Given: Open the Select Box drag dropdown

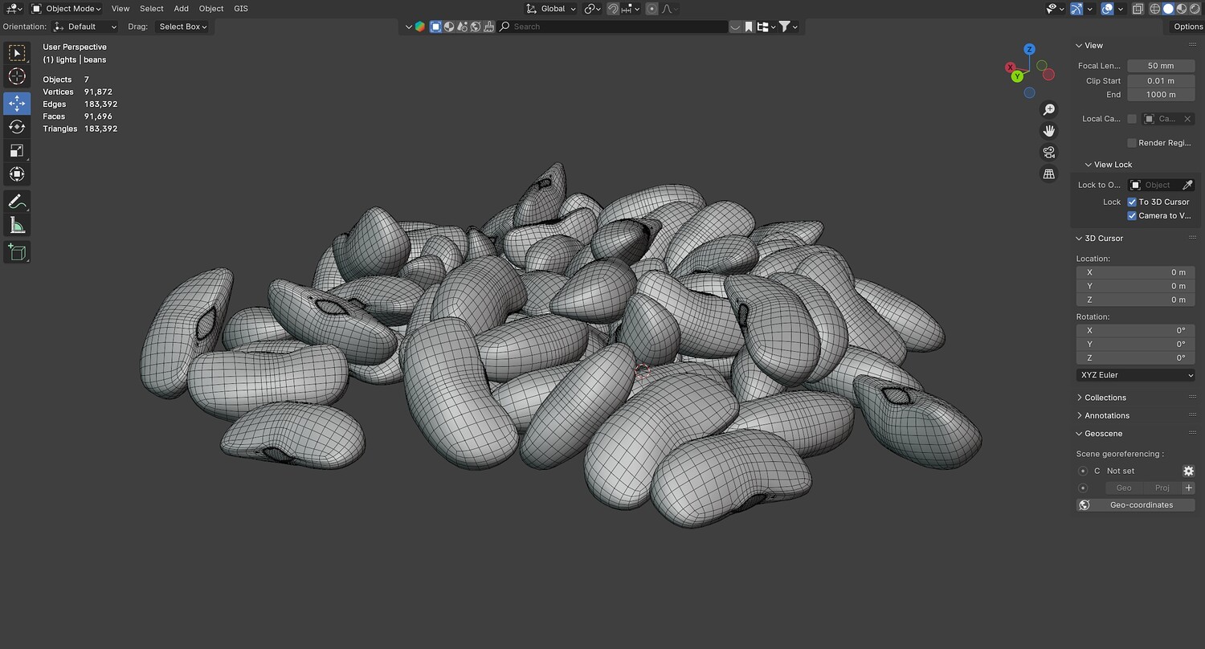Looking at the screenshot, I should click(x=182, y=27).
